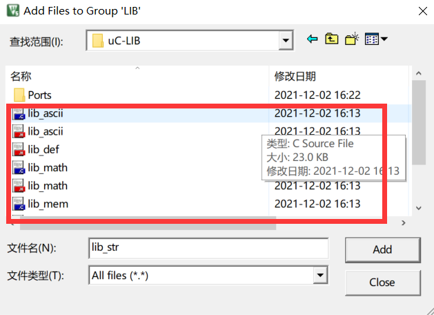Expand the file type dropdown
Viewport: 434px width, 315px height.
click(321, 275)
